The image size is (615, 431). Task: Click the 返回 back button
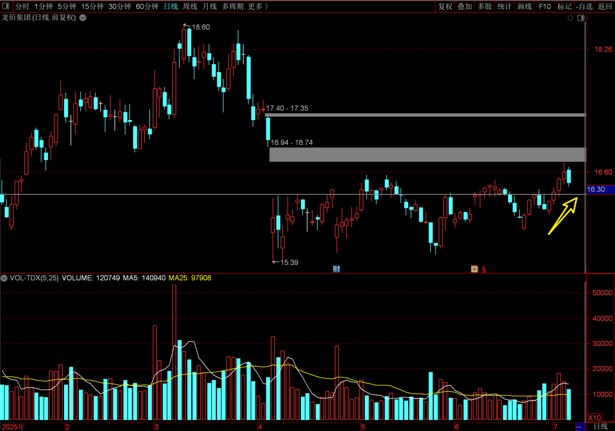click(605, 6)
